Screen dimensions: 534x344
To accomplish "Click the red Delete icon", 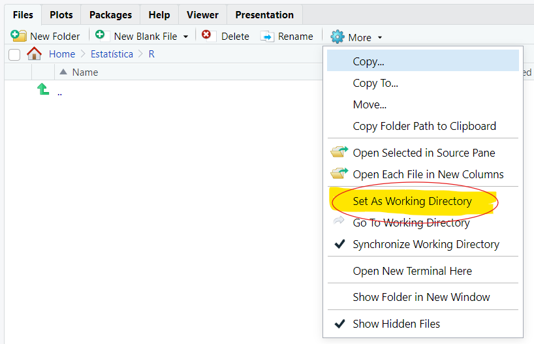I will [207, 35].
